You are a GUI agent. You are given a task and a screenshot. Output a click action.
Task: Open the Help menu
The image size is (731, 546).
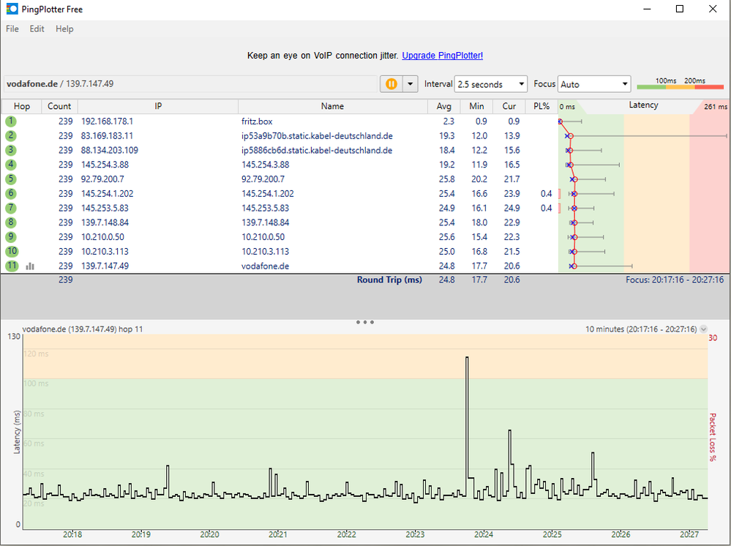64,29
